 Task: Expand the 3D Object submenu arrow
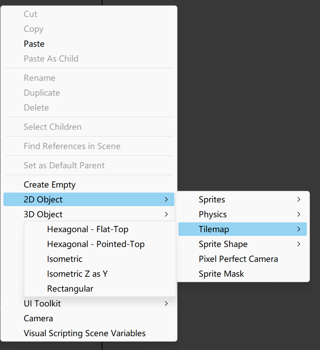pyautogui.click(x=166, y=214)
